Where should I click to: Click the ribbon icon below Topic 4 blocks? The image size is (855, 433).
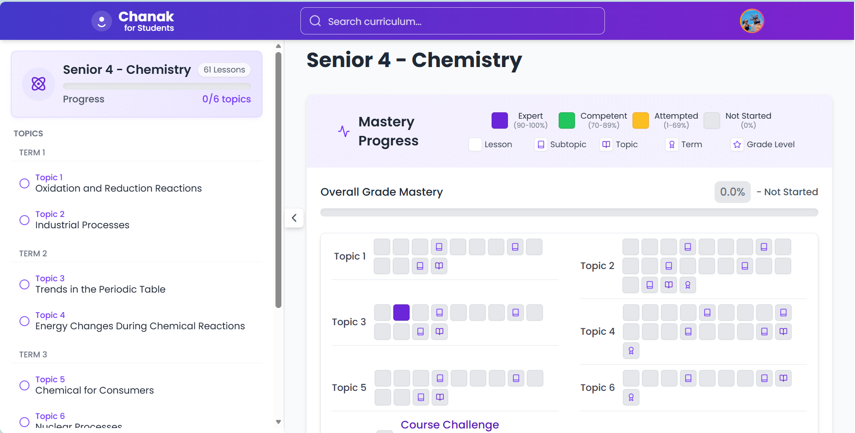tap(631, 350)
